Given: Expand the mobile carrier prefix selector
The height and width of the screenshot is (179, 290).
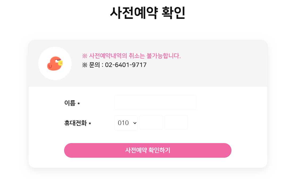Looking at the screenshot, I should click(x=126, y=123).
